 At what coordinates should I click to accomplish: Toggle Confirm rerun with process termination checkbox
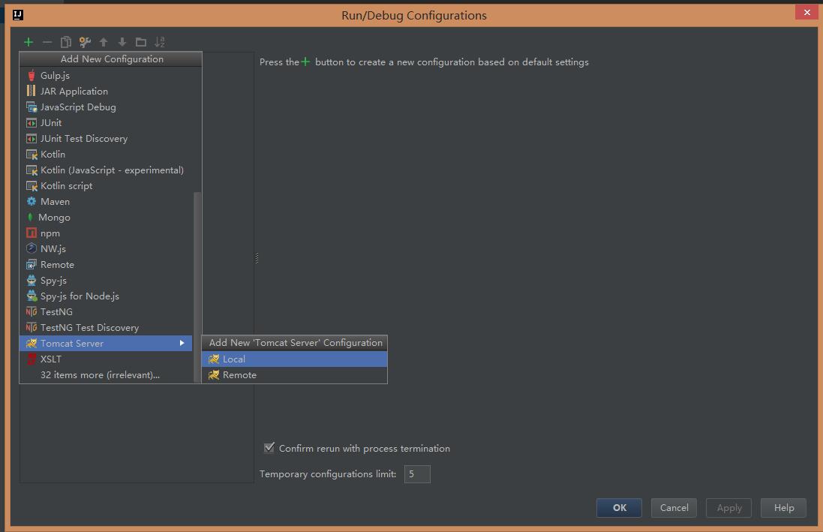pos(269,448)
